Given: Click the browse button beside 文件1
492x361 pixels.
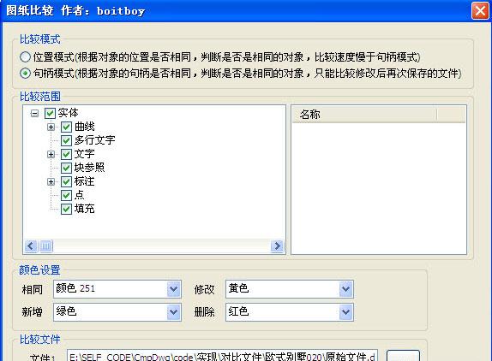Looking at the screenshot, I should click(x=403, y=356).
